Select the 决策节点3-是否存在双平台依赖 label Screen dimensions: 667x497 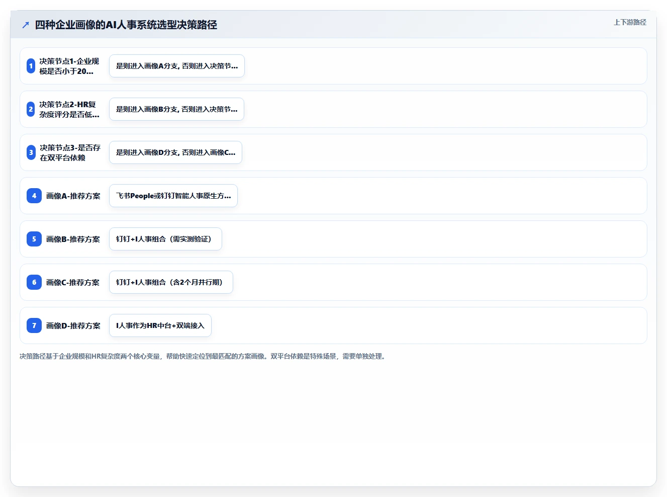(x=70, y=152)
